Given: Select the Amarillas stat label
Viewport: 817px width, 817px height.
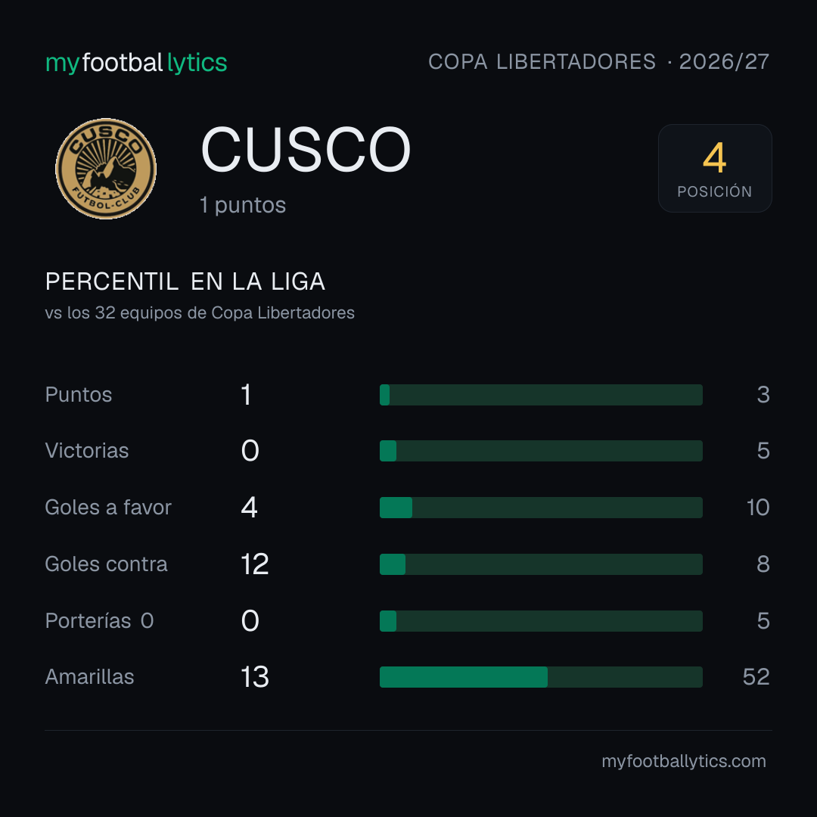Looking at the screenshot, I should coord(89,677).
